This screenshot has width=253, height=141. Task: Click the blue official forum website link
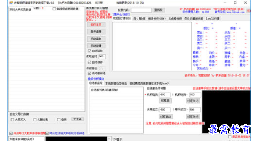click(x=230, y=12)
